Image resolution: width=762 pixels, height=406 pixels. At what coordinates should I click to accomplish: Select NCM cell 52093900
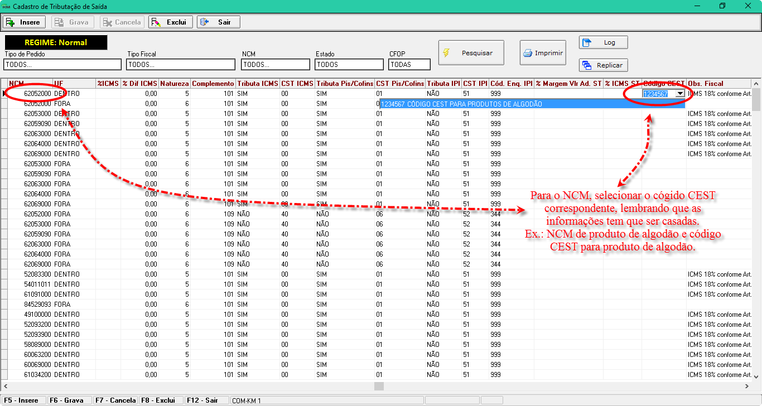[x=30, y=335]
